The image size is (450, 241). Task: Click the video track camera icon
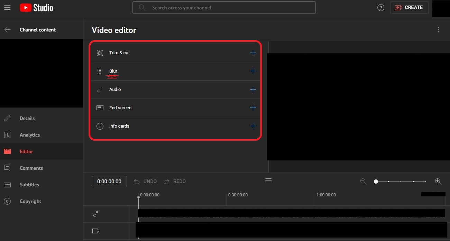[x=96, y=231]
